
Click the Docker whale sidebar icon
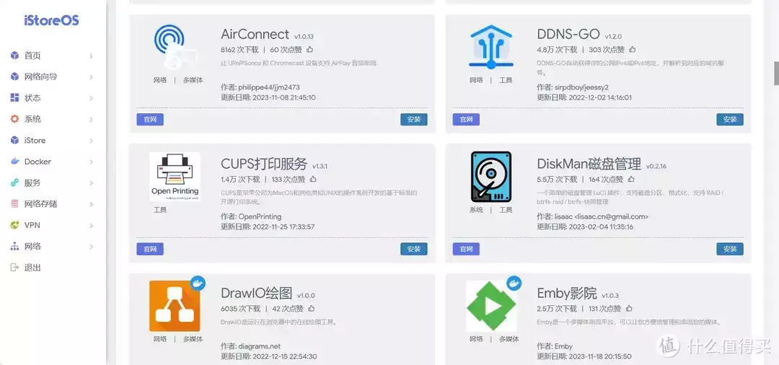tap(14, 162)
